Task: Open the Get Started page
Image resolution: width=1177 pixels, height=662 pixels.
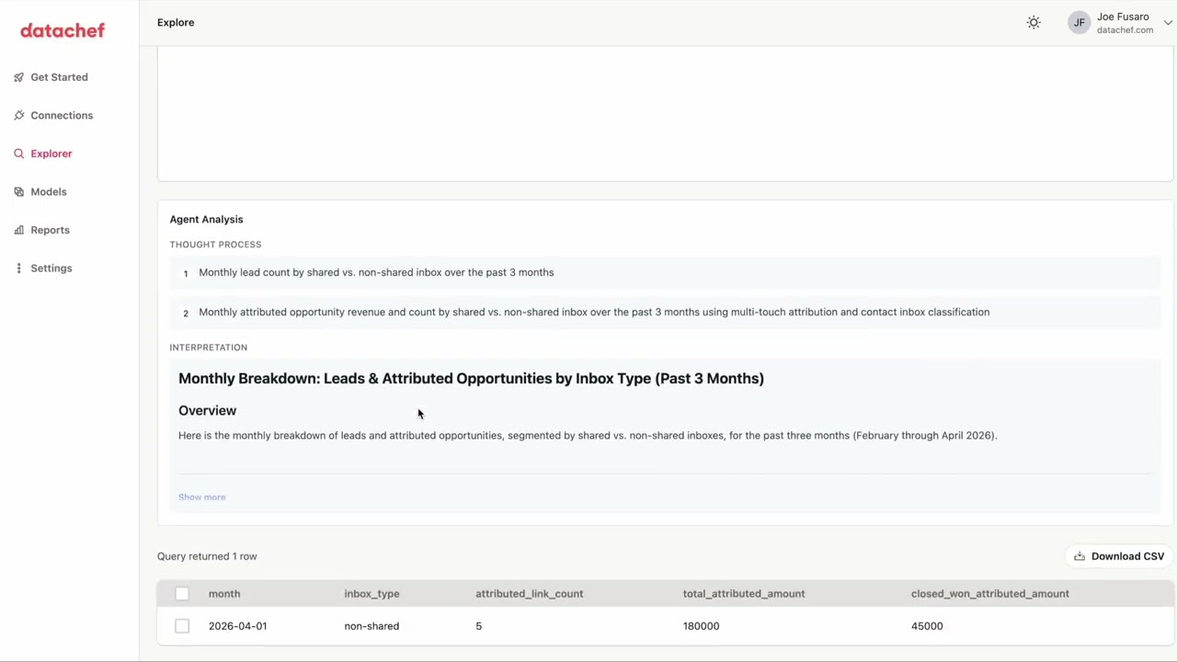Action: point(59,77)
